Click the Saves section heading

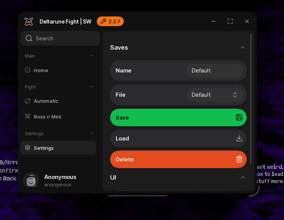pyautogui.click(x=119, y=47)
